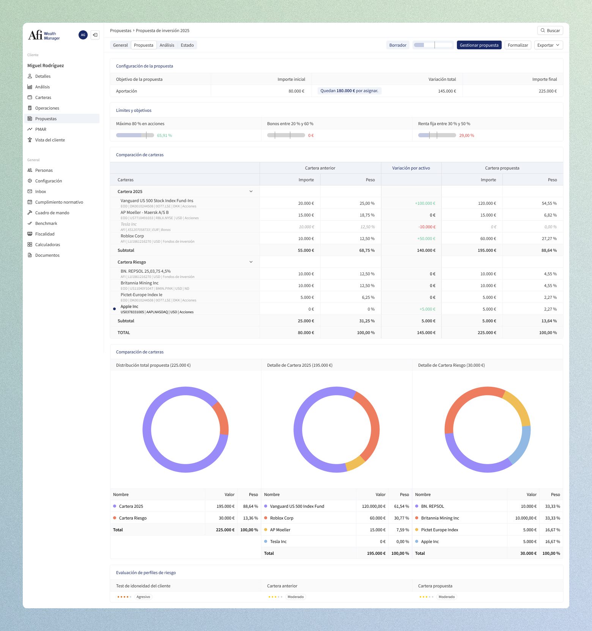Open Inbox using the envelope icon
Screen dimensions: 592x631
30,191
